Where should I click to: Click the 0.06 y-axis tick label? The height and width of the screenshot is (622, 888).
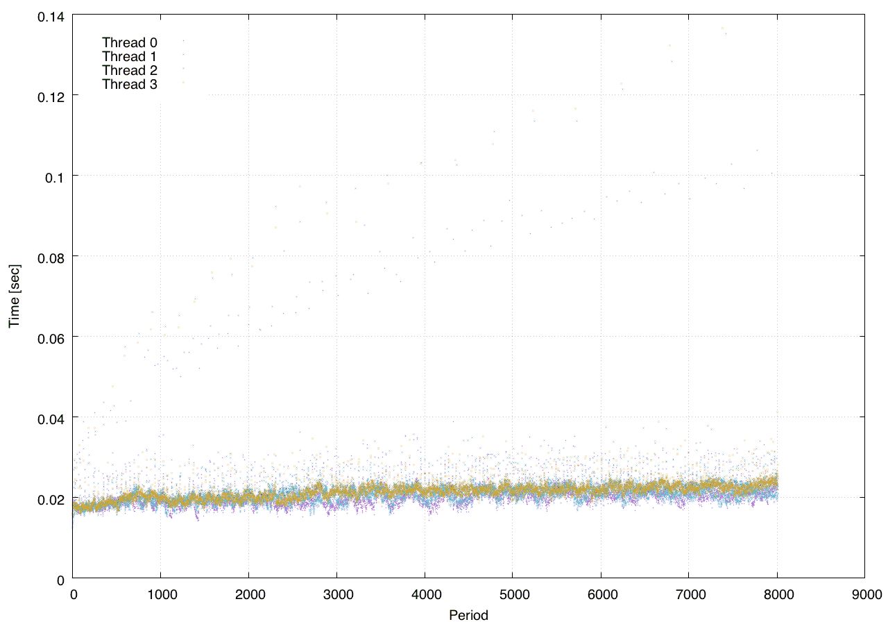51,337
